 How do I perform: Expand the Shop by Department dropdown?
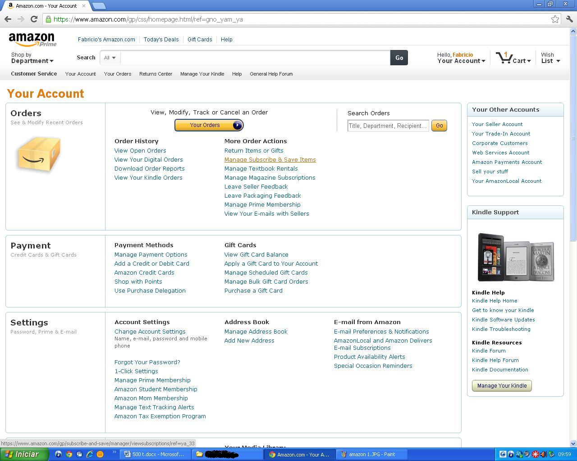pos(32,58)
